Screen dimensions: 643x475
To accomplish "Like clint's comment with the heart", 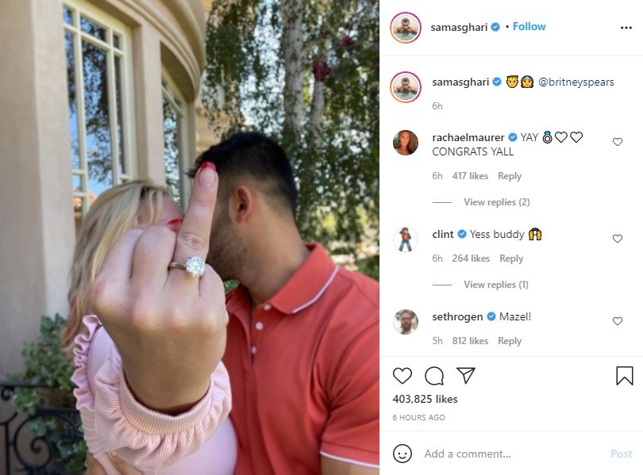I will 617,239.
